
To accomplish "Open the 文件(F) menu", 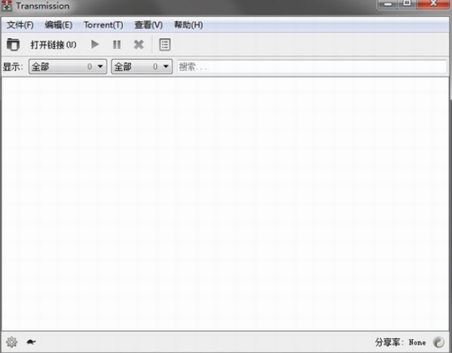I will pyautogui.click(x=20, y=25).
